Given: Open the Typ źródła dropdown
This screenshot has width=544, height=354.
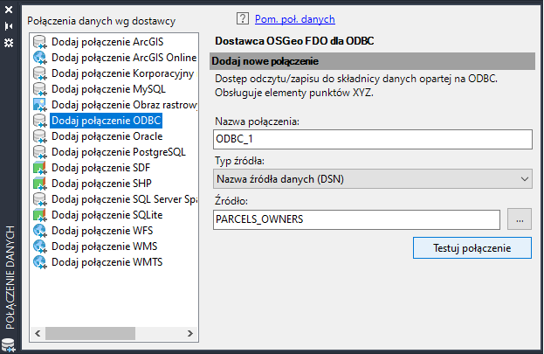Looking at the screenshot, I should click(x=373, y=179).
